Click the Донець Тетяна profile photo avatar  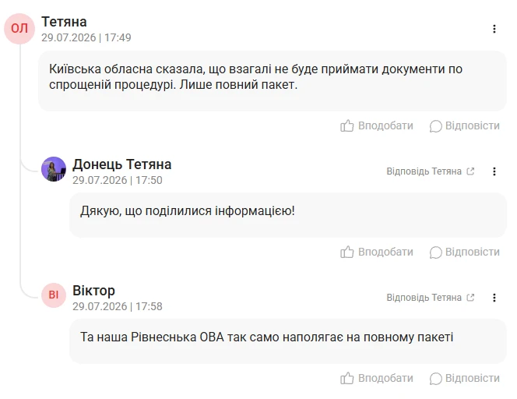coord(54,169)
